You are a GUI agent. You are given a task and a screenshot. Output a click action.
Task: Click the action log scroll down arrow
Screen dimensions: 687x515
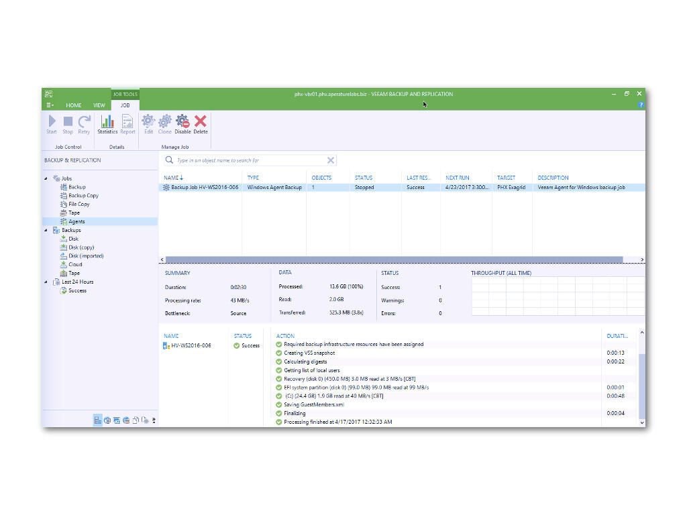coord(642,422)
